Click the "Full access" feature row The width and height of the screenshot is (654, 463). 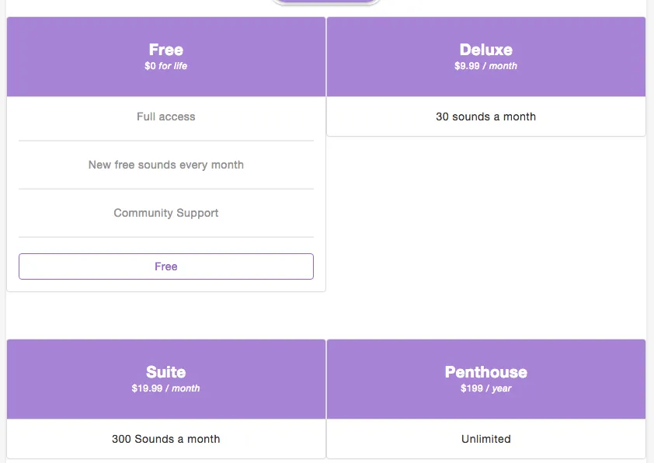coord(166,117)
